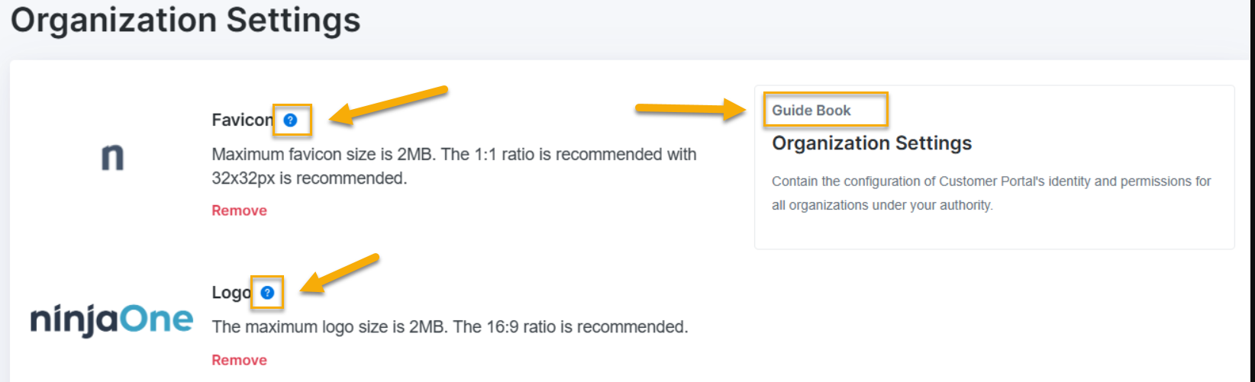Image resolution: width=1255 pixels, height=382 pixels.
Task: Click the Guide Book label
Action: (x=811, y=111)
